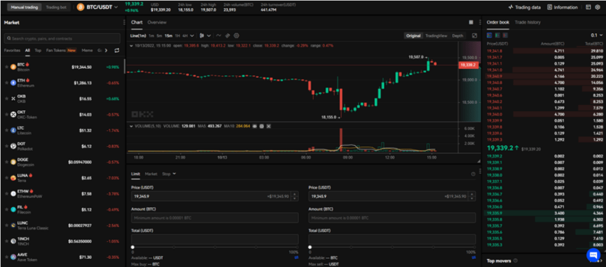Hide the VOLUME indicator using eye icon

pos(254,126)
